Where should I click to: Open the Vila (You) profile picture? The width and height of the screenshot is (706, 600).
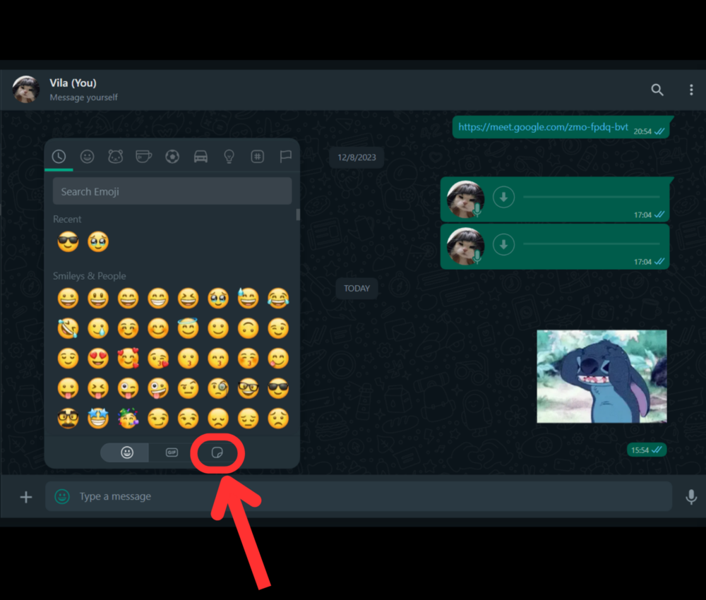pos(25,90)
